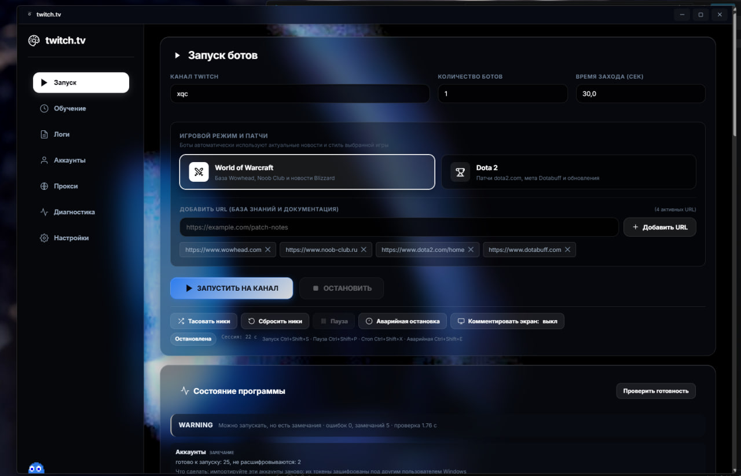Click the Остановить button
Viewport: 741px width, 476px height.
[342, 288]
